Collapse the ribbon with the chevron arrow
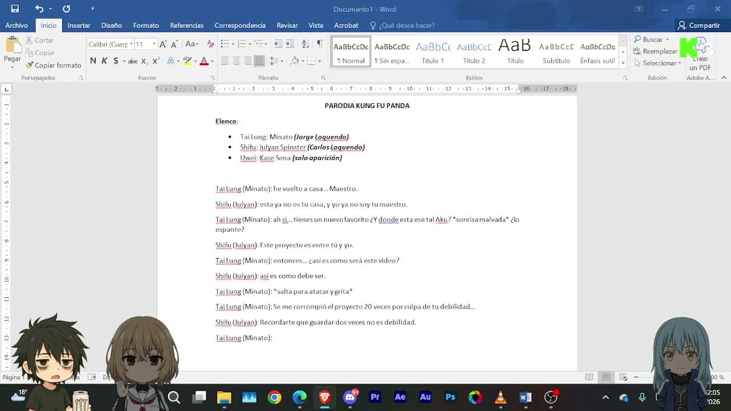 pyautogui.click(x=724, y=78)
